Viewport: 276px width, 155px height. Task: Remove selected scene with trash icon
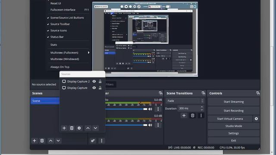click(42, 141)
